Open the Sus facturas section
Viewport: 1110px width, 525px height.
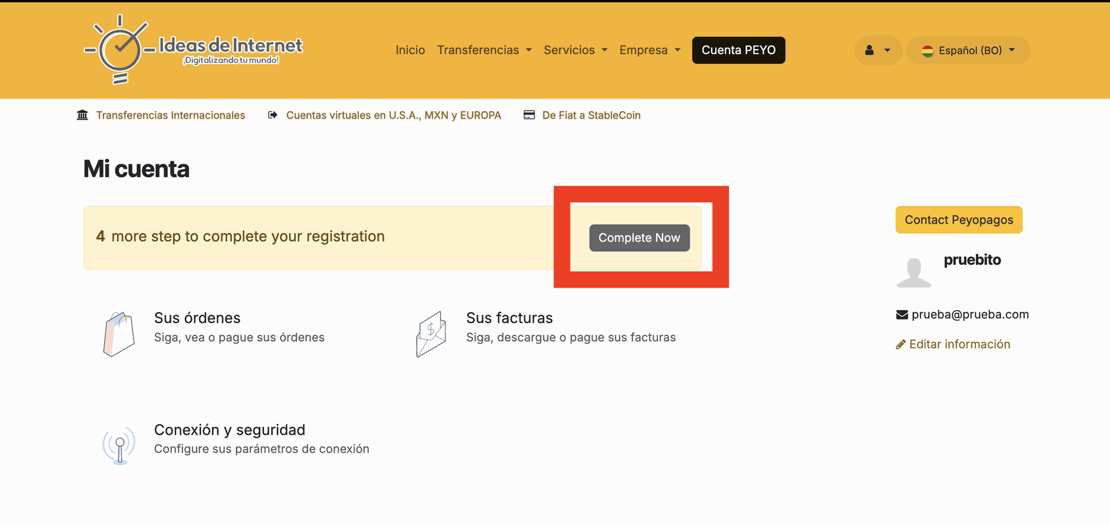click(x=509, y=318)
